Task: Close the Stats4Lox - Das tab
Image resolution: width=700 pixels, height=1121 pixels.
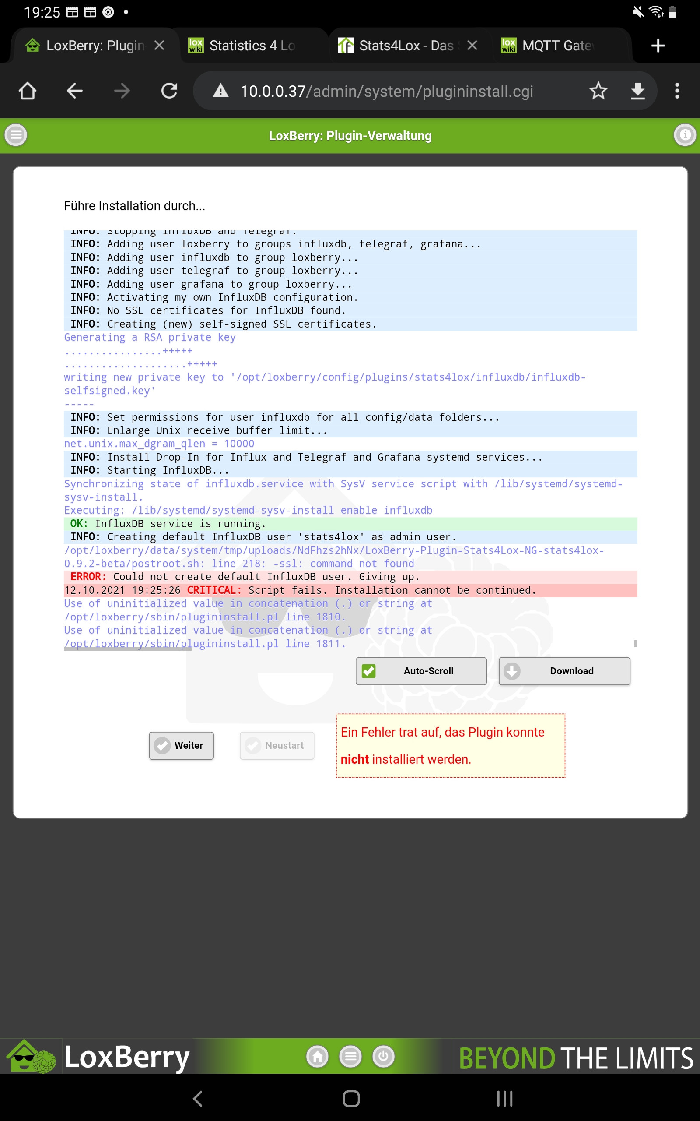Action: 472,46
